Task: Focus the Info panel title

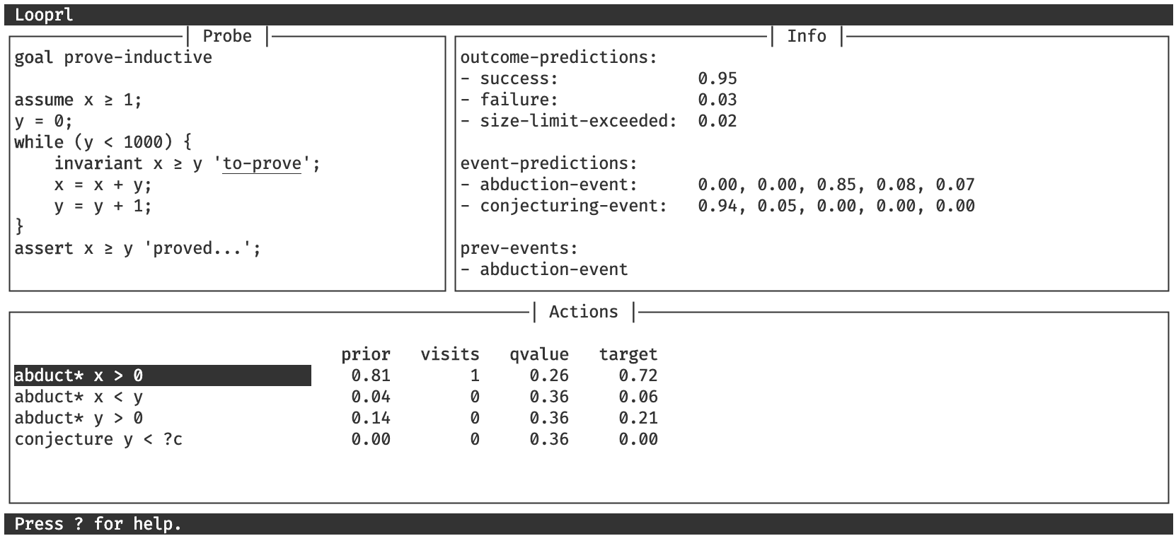Action: (x=807, y=36)
